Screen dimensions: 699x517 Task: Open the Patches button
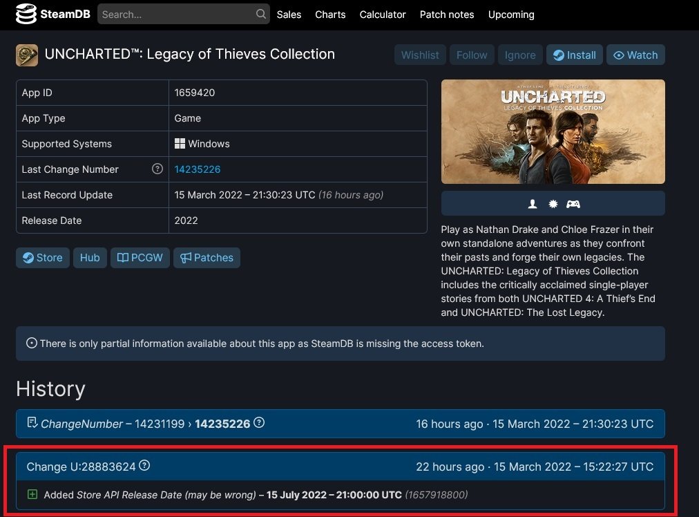207,257
